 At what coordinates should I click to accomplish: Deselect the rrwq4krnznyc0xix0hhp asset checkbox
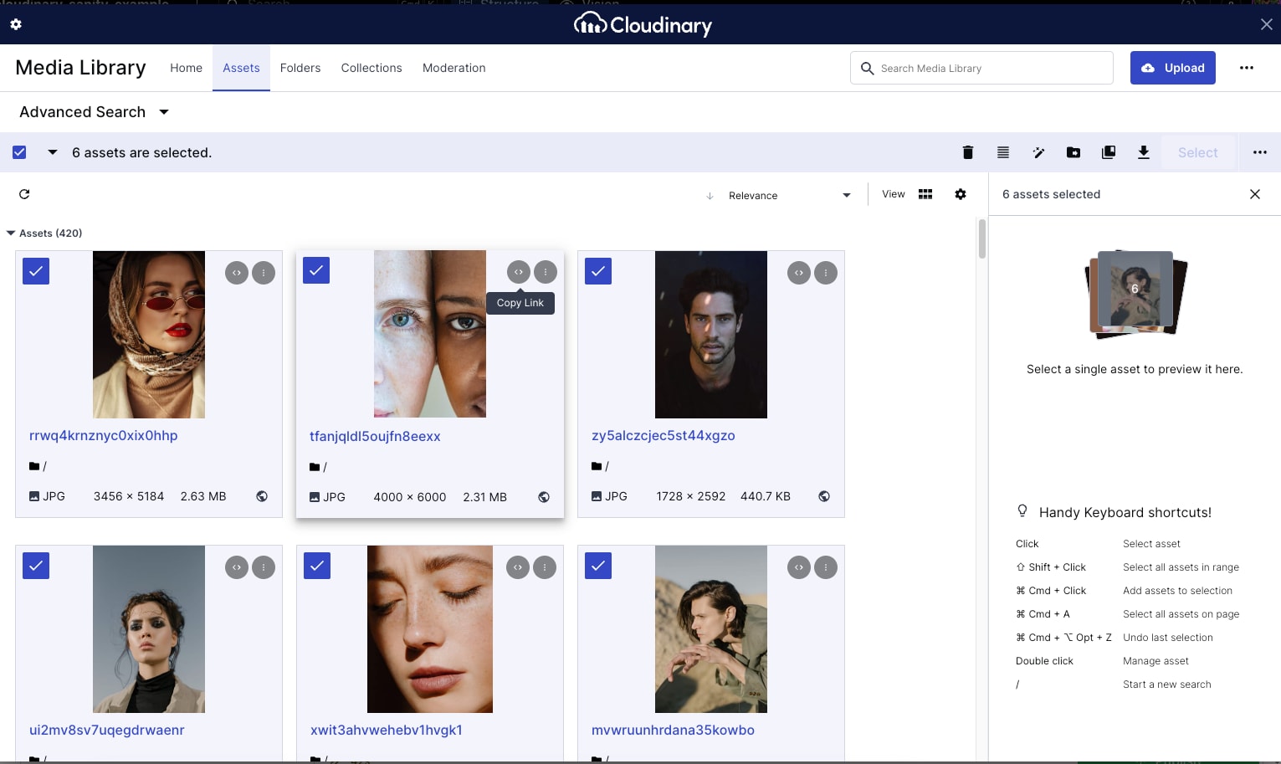[x=36, y=271]
